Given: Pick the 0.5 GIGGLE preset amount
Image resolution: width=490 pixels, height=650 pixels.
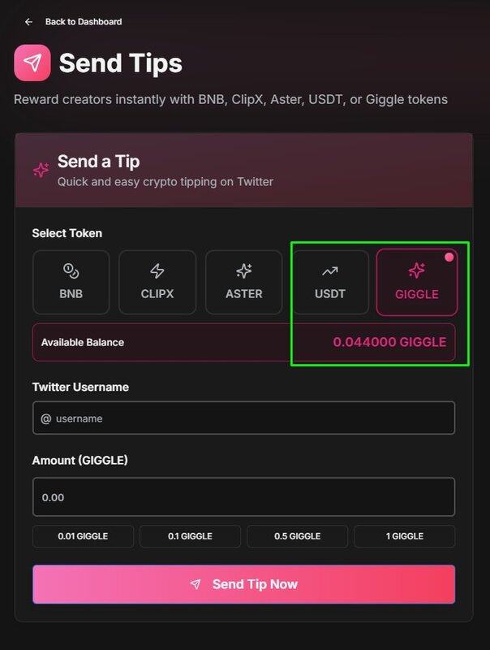Looking at the screenshot, I should (x=297, y=536).
